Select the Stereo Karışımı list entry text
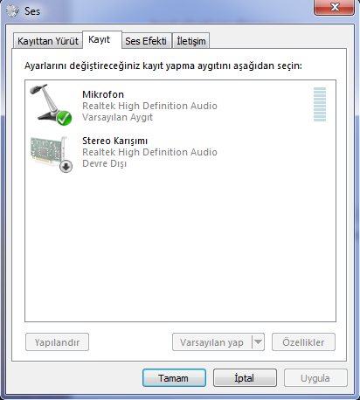Image resolution: width=360 pixels, height=400 pixels. 114,141
